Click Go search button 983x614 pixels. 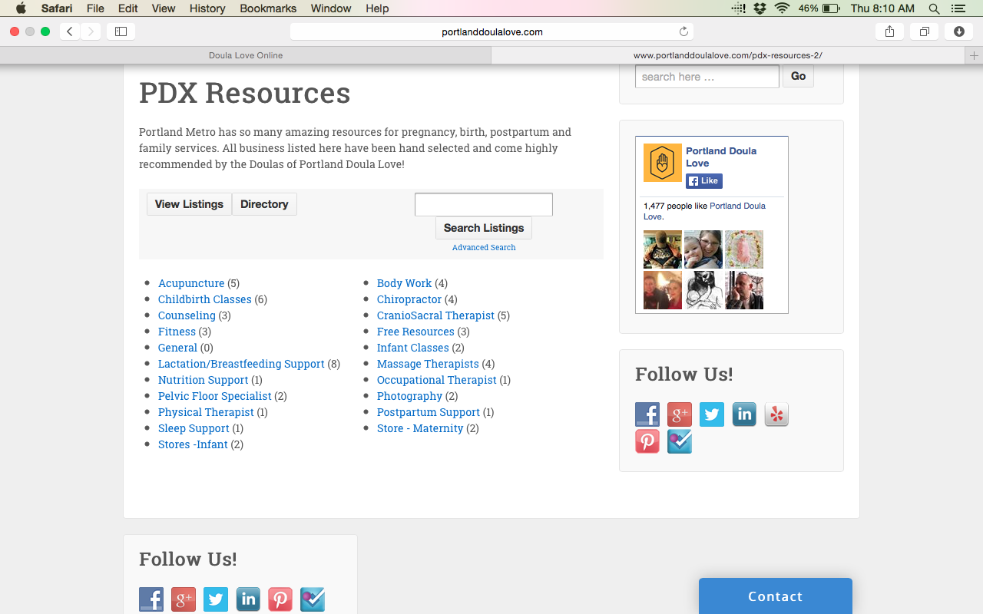[x=798, y=76]
